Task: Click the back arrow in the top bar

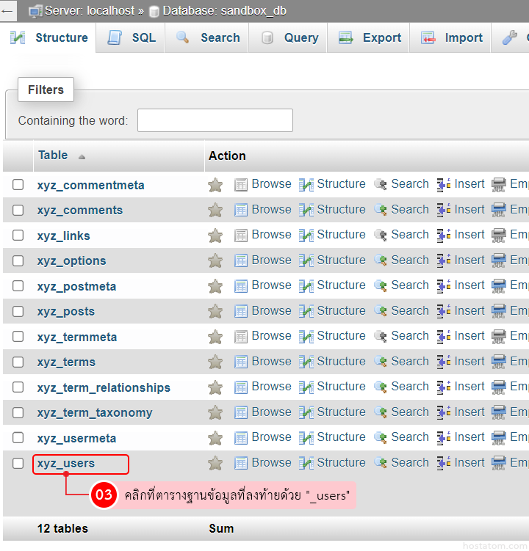Action: [8, 11]
